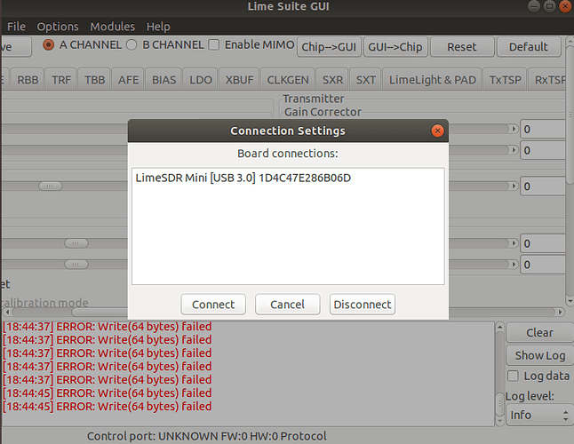Click the Lime Suite GUI title bar
The height and width of the screenshot is (444, 574).
point(288,6)
